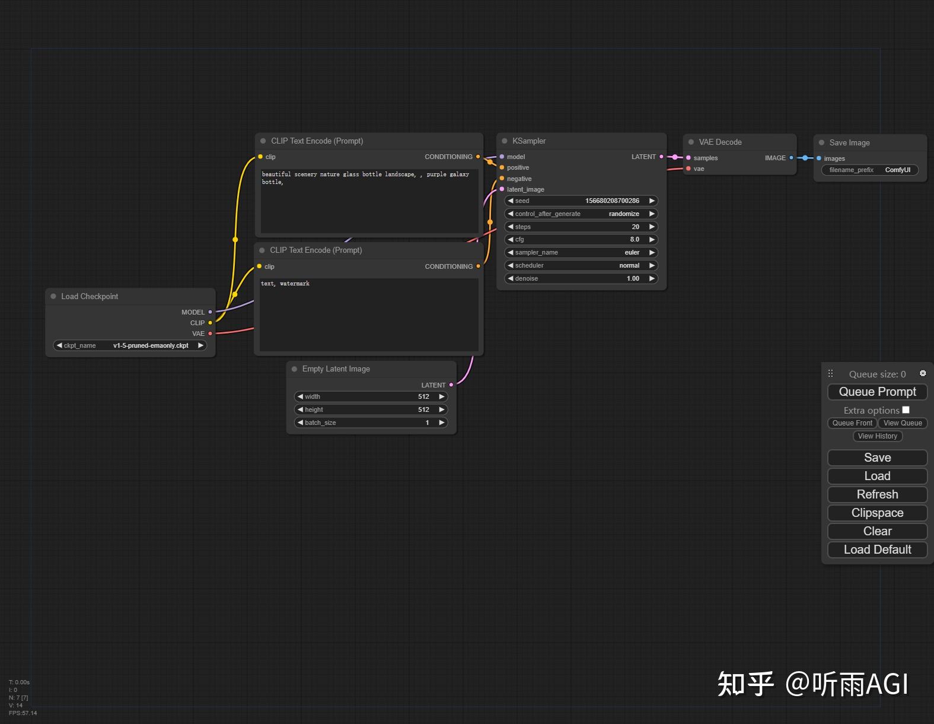Click the CLIP output port on Load Checkpoint
Screen dimensions: 934x724
tap(210, 323)
